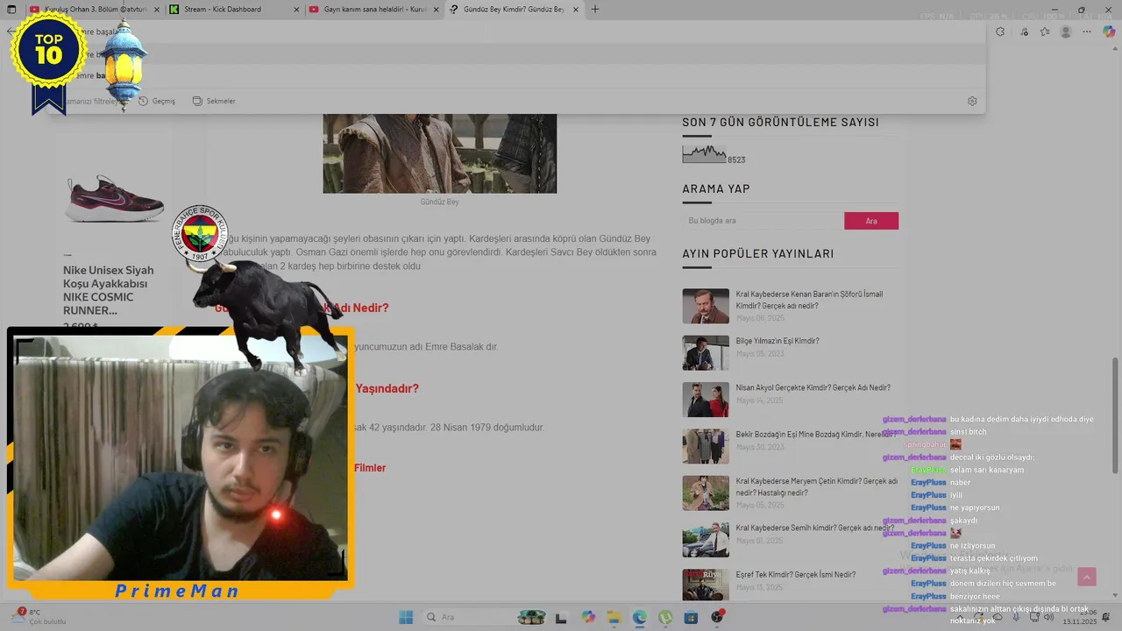Click 'AYIN POPÜLER YAYINLARI' heading

(758, 254)
